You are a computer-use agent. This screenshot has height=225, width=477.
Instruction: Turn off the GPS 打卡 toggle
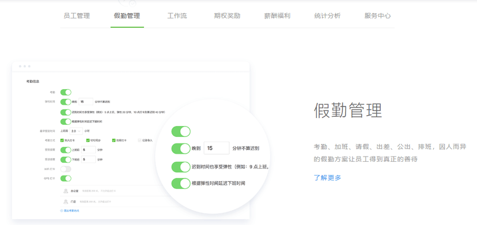[x=66, y=178]
